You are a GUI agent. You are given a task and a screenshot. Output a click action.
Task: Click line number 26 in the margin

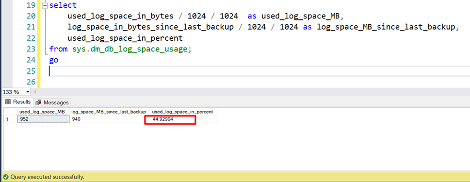coord(31,82)
